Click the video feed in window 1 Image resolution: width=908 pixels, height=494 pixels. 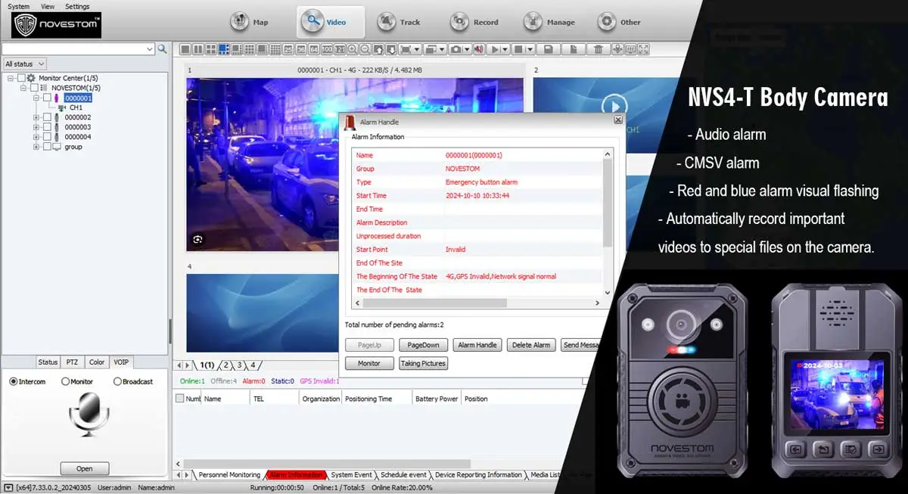pos(355,164)
